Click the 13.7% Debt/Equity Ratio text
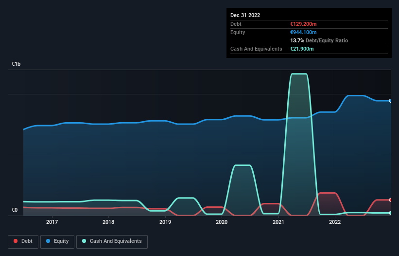Viewport: 399px width, 256px height. tap(319, 40)
